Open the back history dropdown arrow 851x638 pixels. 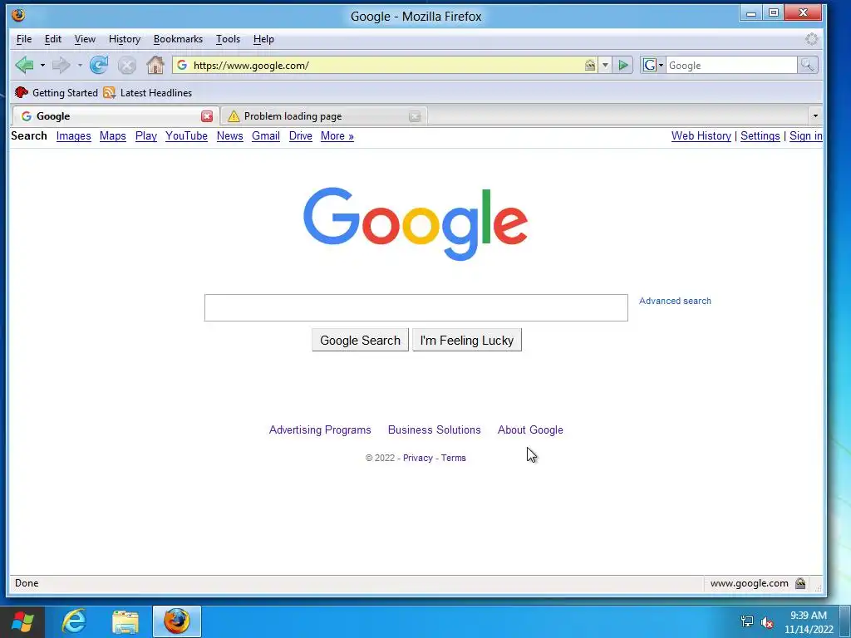[42, 66]
